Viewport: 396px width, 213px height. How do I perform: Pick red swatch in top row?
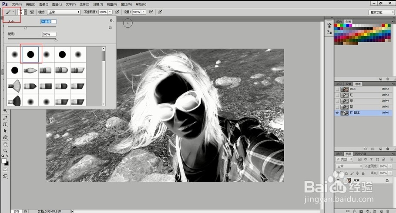click(336, 26)
